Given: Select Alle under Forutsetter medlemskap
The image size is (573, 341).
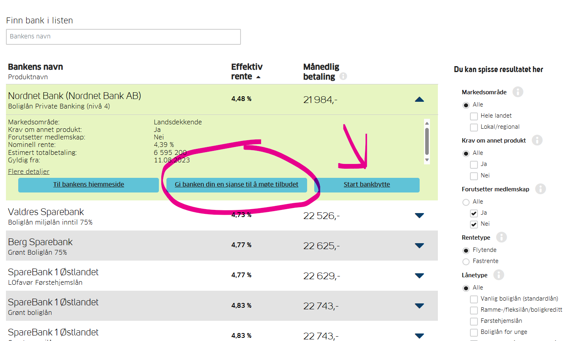Looking at the screenshot, I should point(466,202).
